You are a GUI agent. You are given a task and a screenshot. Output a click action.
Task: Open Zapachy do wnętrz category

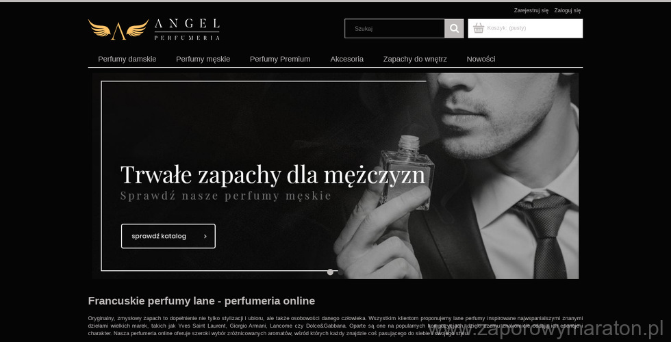point(415,59)
